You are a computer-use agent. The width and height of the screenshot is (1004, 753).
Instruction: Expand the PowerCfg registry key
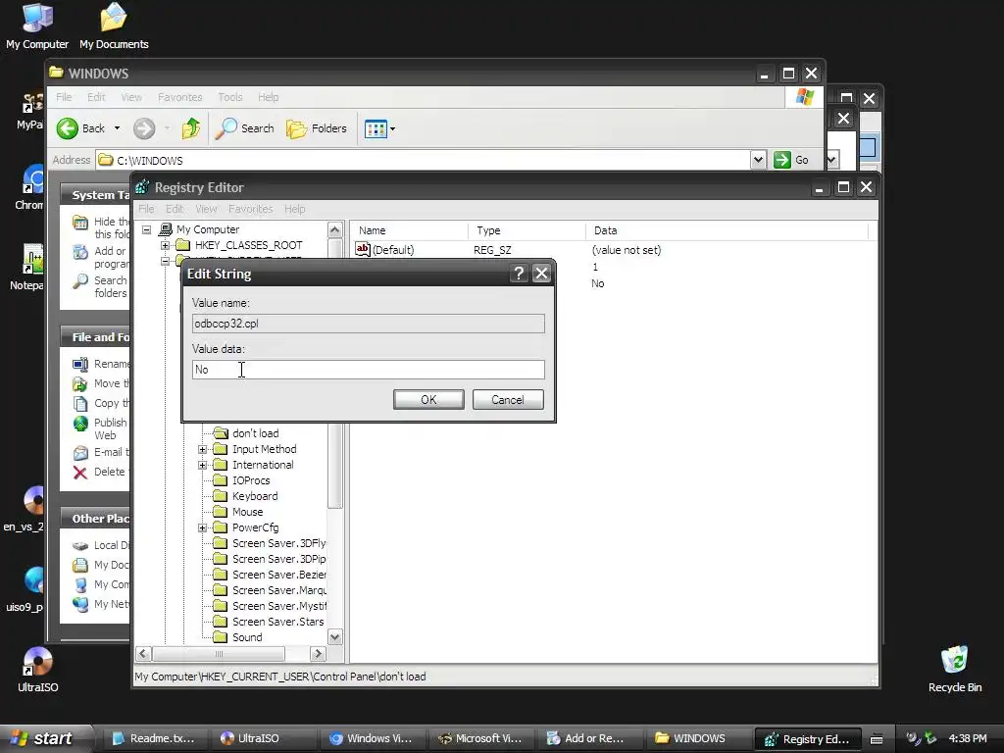(x=202, y=527)
